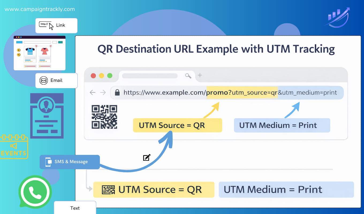Screen dimensions: 364x214
Task: Click the Text label button
Action: [75, 208]
